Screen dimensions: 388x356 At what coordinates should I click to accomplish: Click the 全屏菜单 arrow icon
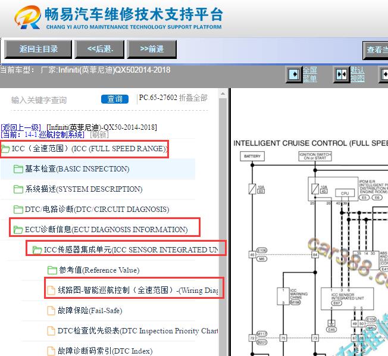click(294, 74)
